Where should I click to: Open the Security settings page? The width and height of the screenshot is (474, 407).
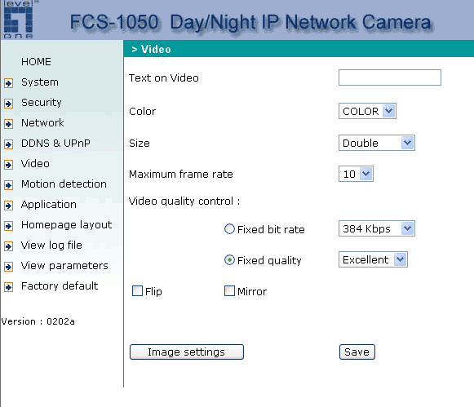pyautogui.click(x=42, y=103)
